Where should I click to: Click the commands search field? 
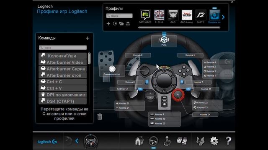point(63,47)
